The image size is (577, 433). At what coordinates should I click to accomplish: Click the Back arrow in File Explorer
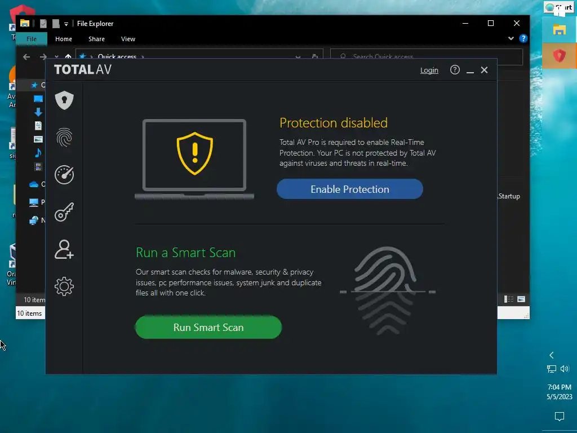pyautogui.click(x=26, y=57)
